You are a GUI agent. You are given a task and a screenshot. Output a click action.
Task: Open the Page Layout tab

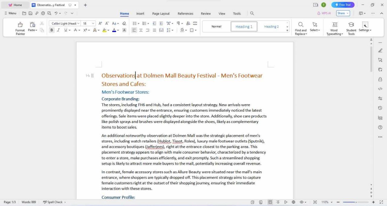click(x=161, y=14)
